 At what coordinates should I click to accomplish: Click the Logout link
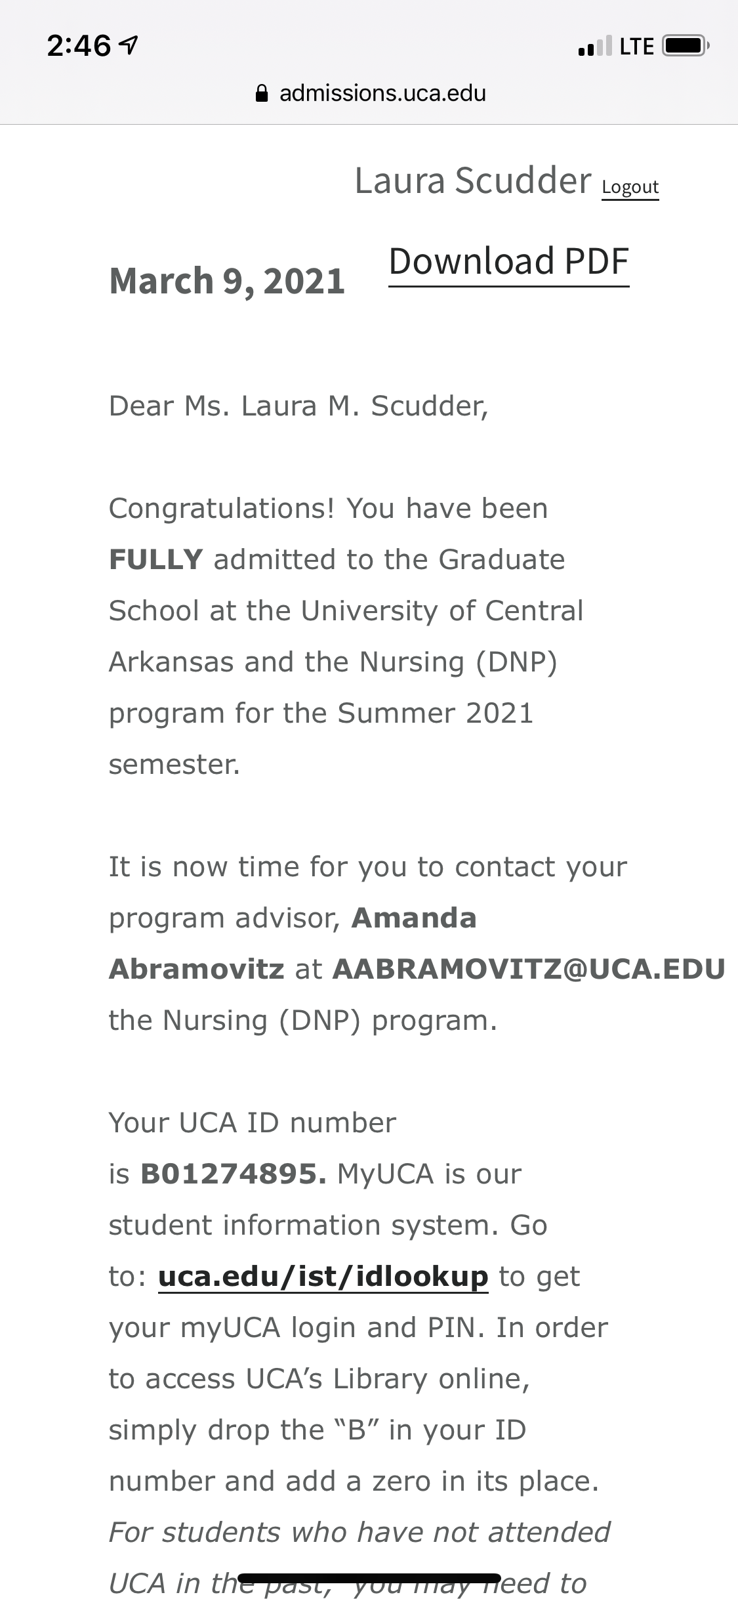630,187
